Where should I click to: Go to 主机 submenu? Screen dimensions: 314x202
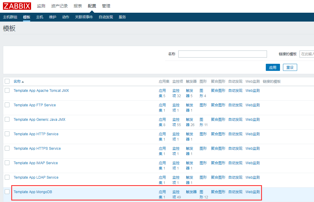[x=40, y=17]
